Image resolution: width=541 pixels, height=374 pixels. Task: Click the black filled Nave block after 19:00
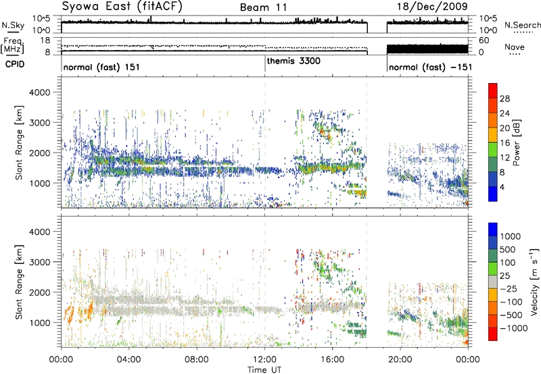pos(427,49)
